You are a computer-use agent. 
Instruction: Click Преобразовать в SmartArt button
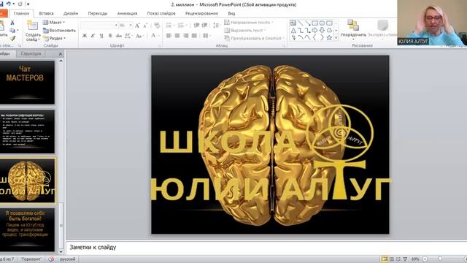point(254,38)
